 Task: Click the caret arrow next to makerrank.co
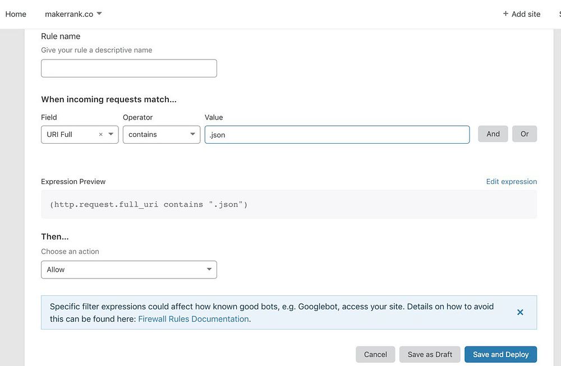(99, 14)
